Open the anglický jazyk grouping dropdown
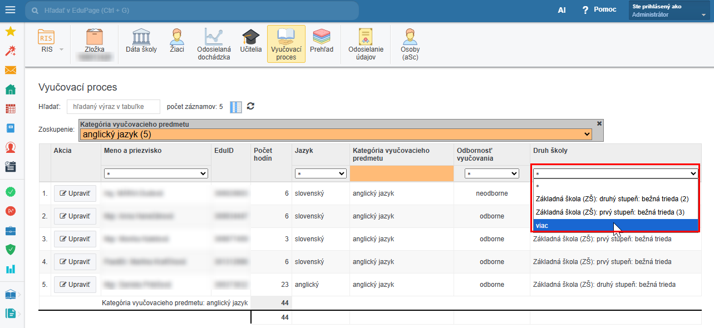714x328 pixels. pyautogui.click(x=336, y=134)
